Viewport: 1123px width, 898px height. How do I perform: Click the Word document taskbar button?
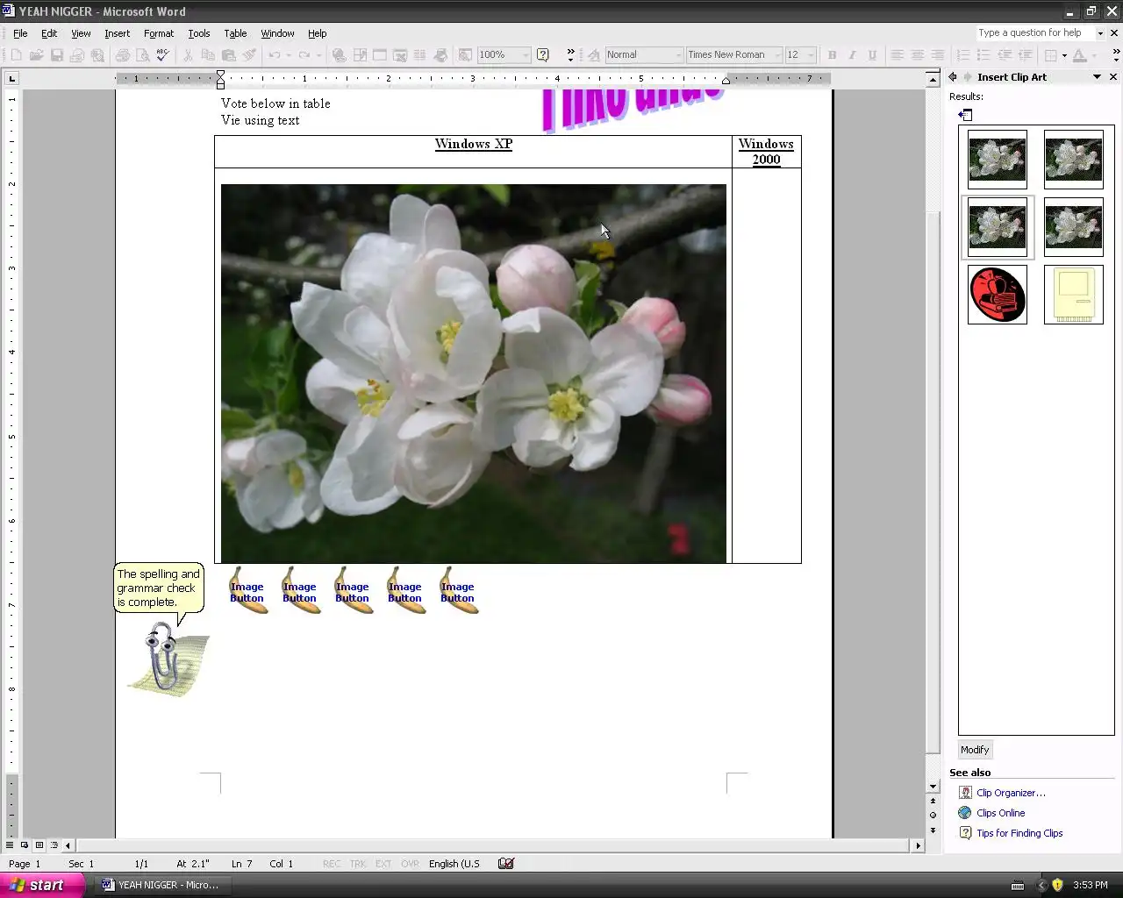161,885
